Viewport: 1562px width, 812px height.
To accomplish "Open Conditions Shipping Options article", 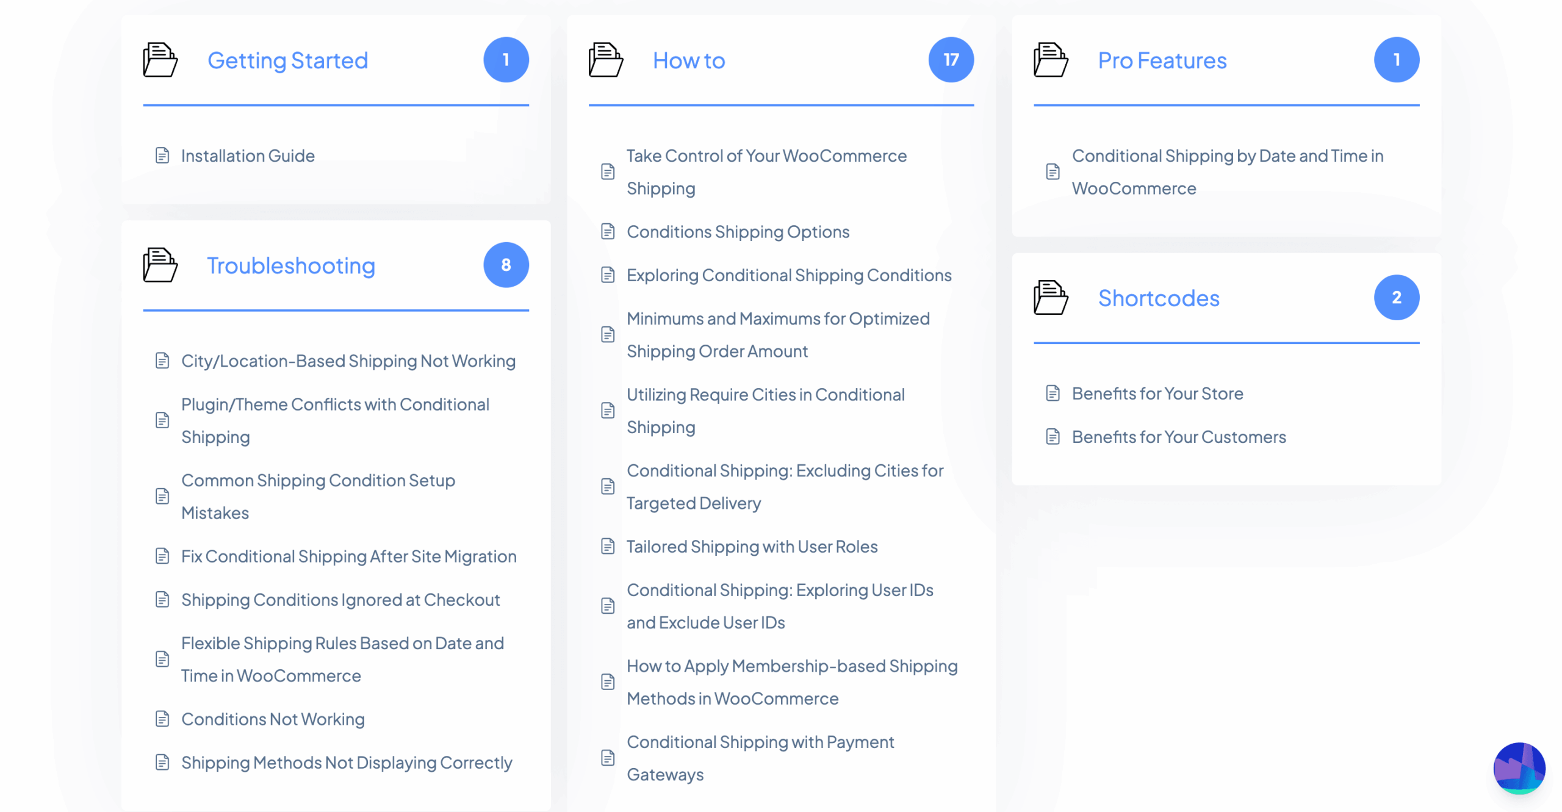I will [738, 231].
